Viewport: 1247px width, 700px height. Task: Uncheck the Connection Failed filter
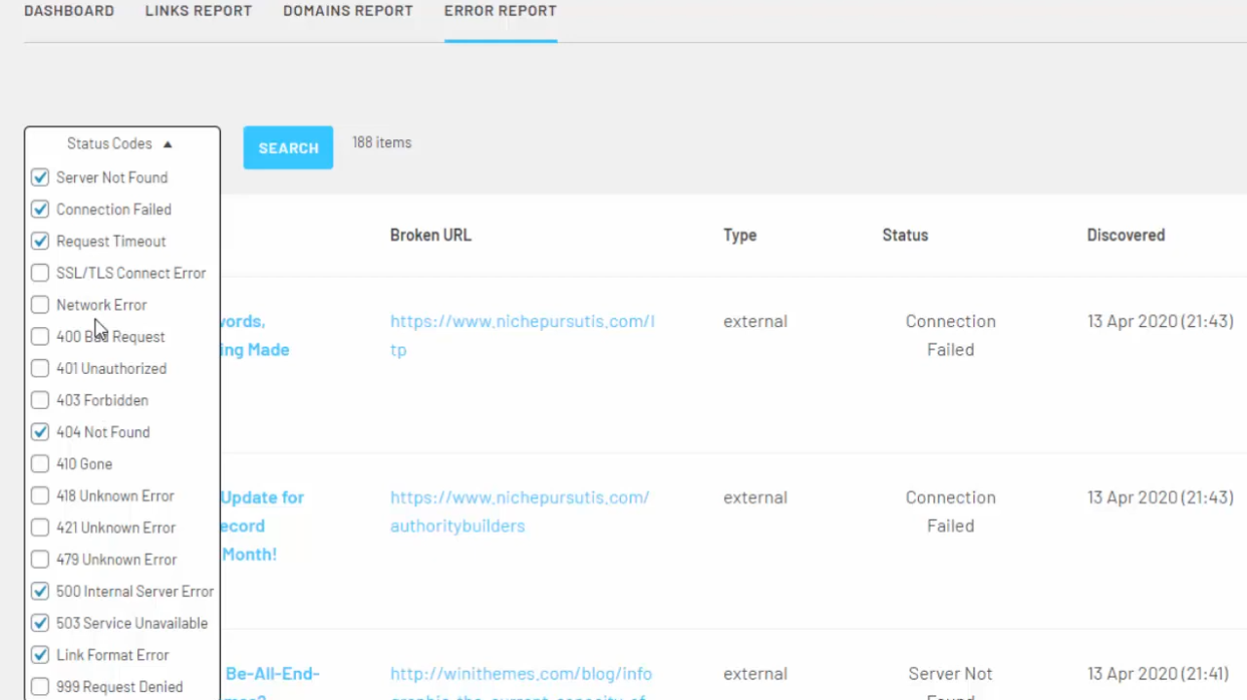click(40, 209)
